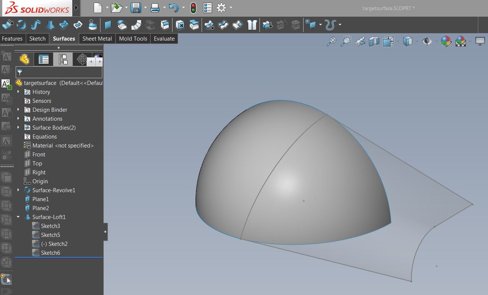Open the Curves tool
The image size is (488, 295).
coord(330,25)
